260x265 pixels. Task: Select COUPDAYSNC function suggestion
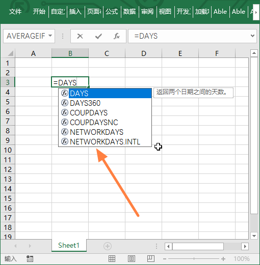(x=105, y=123)
